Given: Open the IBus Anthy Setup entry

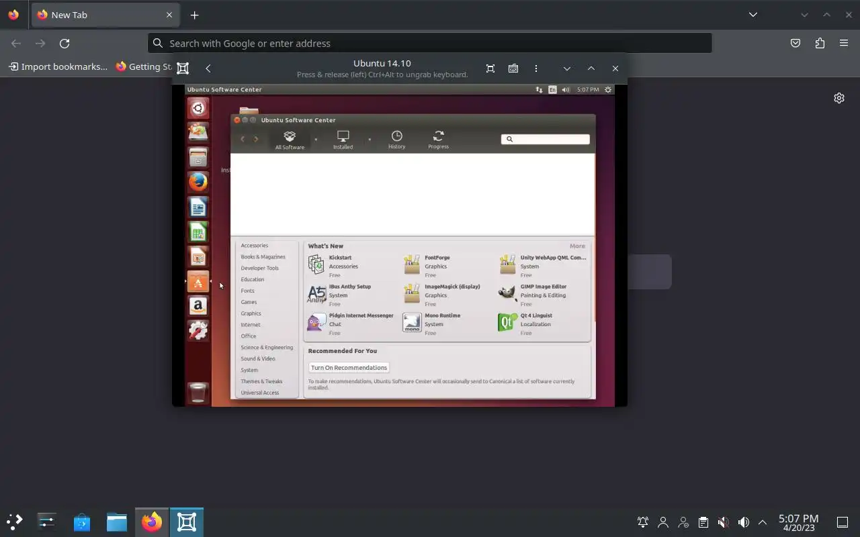Looking at the screenshot, I should 351,295.
